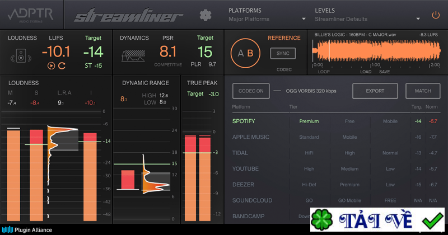Select the YouTube platform row

[246, 168]
